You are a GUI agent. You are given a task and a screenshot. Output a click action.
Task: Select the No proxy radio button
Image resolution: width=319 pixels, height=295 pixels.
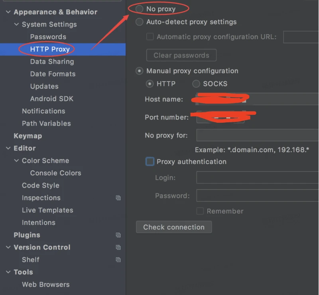(139, 9)
